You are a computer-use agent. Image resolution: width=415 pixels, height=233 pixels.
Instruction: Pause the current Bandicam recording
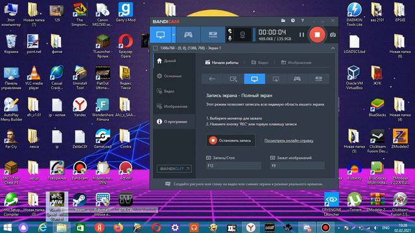pos(302,34)
